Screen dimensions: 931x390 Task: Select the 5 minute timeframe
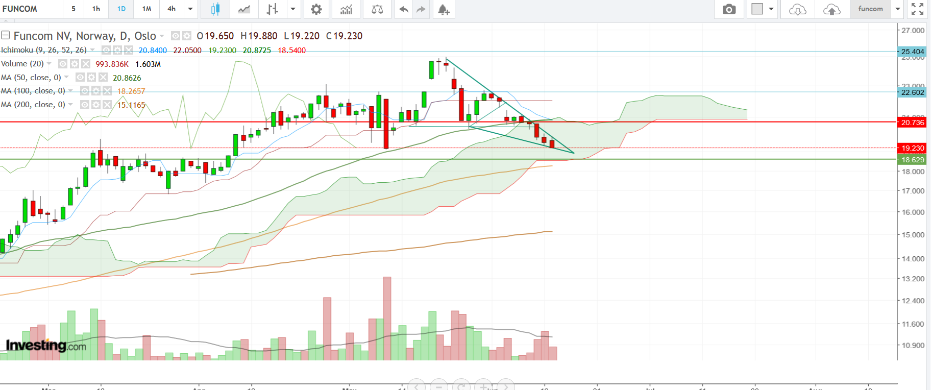pos(73,9)
